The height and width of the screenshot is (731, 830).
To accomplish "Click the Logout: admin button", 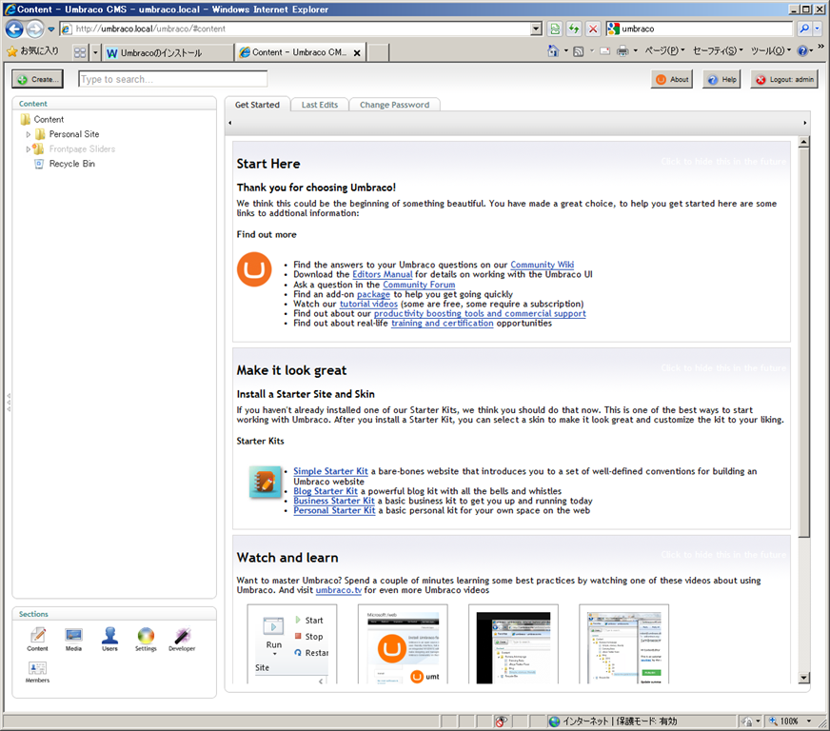I will coord(784,79).
